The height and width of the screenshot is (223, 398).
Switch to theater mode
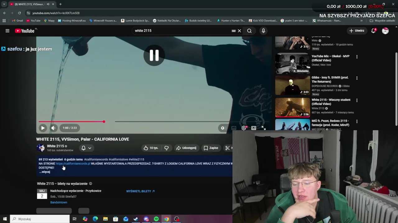(x=254, y=128)
